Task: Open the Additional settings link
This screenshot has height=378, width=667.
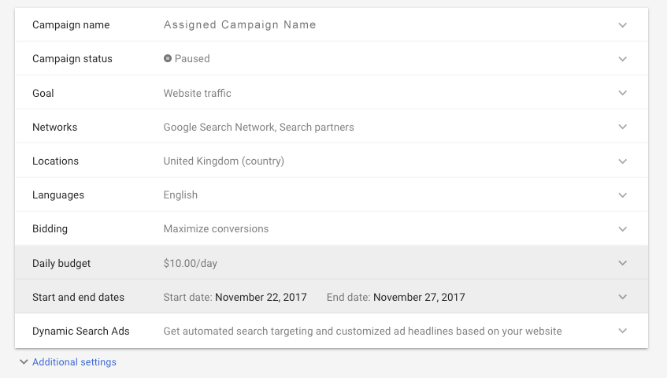Action: click(x=74, y=362)
